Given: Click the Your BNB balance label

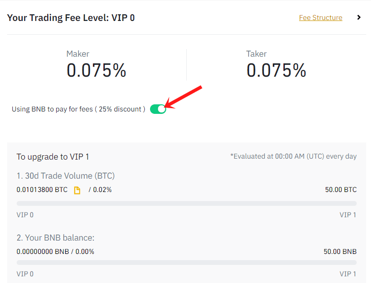Looking at the screenshot, I should (x=55, y=238).
